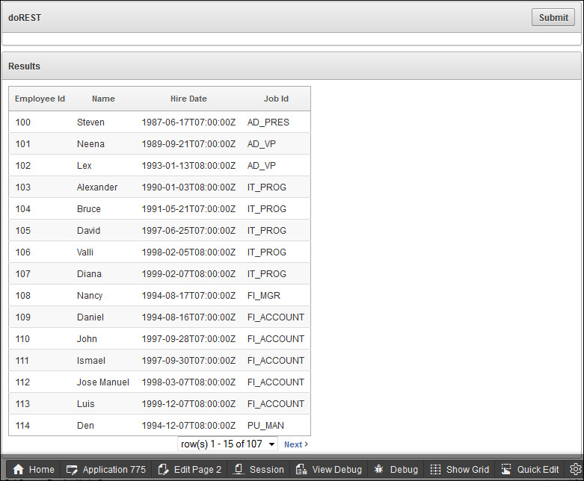Click the doREST region title
Viewport: 584px width, 481px height.
point(25,18)
